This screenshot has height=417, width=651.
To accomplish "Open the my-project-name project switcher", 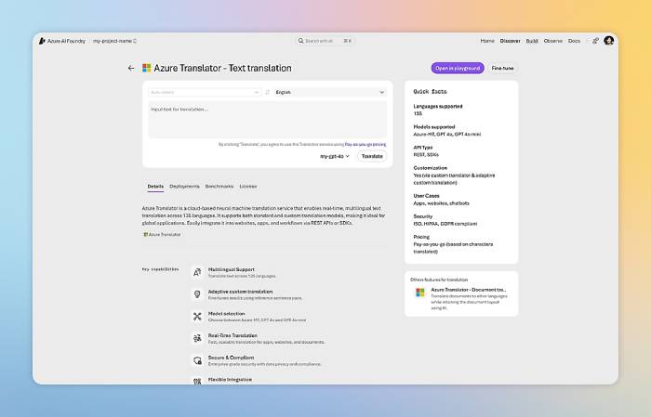I will pos(114,41).
